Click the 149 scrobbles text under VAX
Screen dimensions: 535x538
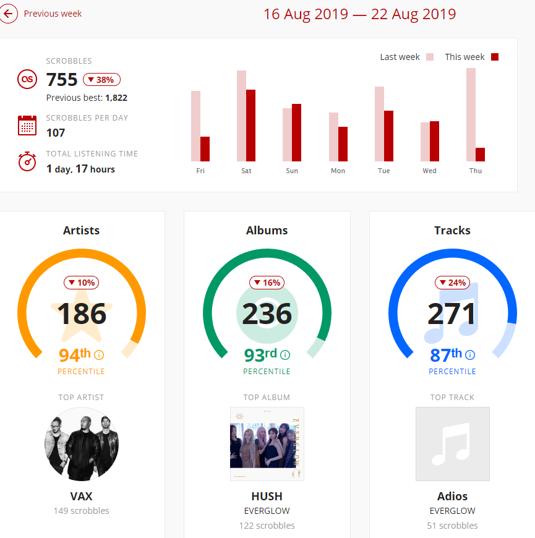(x=81, y=511)
